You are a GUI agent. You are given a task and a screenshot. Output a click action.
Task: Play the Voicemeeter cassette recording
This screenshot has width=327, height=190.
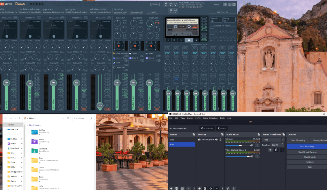tap(181, 40)
